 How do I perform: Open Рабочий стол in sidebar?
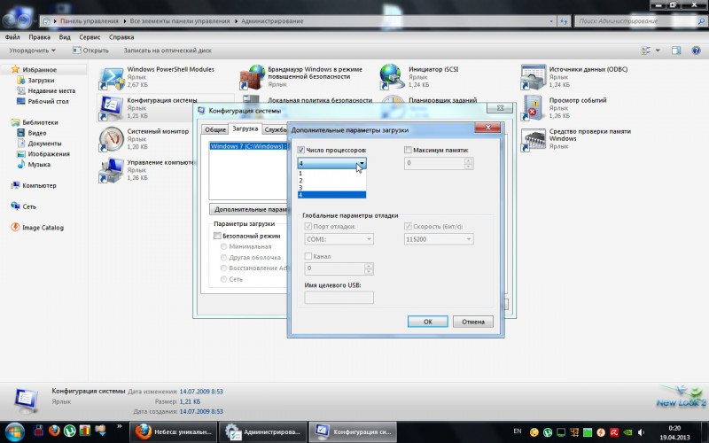coord(48,101)
